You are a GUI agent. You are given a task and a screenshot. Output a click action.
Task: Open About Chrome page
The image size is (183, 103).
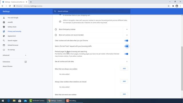(x=8, y=66)
